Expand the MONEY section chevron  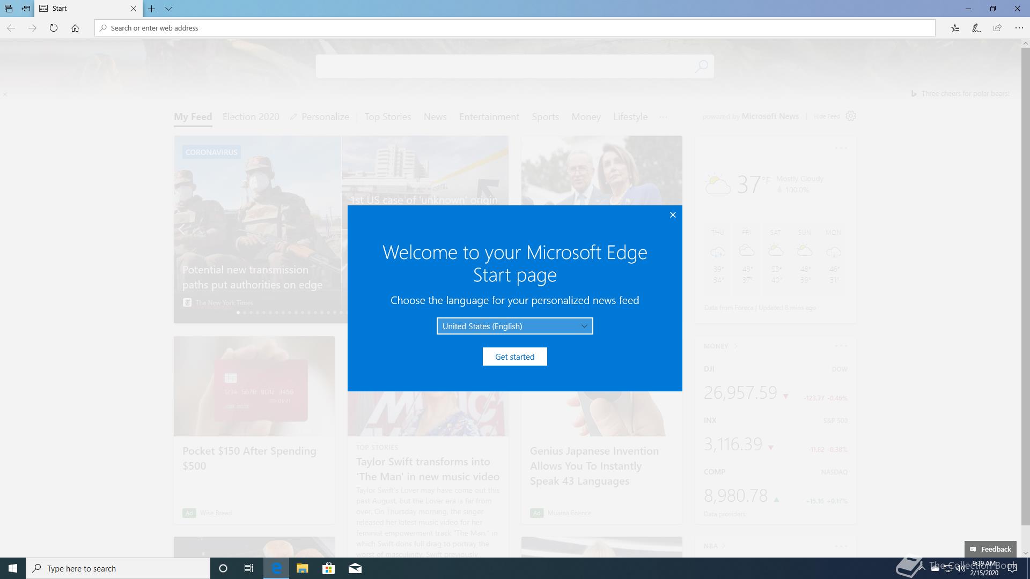pyautogui.click(x=735, y=346)
